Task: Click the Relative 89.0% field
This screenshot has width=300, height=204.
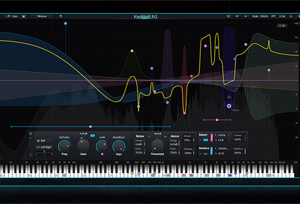Action: pyautogui.click(x=239, y=151)
